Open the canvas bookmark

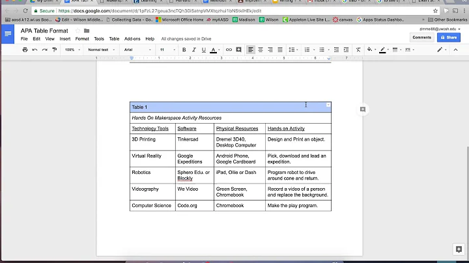[x=343, y=20]
